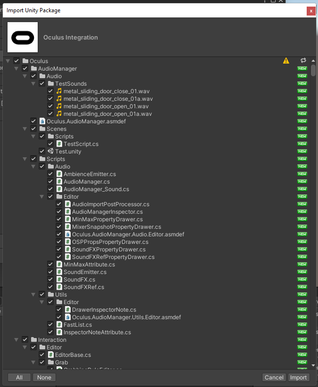Click the NEW badge on the AudioManager row
The image size is (318, 387).
point(302,68)
